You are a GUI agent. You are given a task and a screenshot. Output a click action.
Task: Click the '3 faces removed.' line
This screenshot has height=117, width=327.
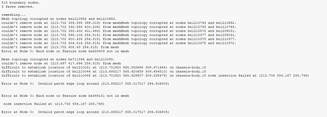(17, 7)
